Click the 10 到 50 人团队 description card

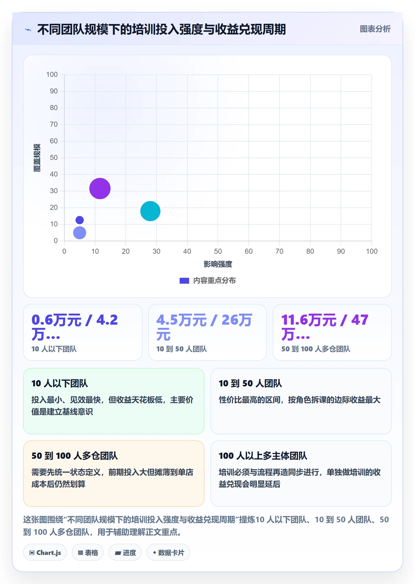pyautogui.click(x=301, y=401)
